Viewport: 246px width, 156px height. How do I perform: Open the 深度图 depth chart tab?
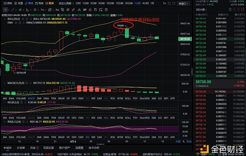(79, 148)
